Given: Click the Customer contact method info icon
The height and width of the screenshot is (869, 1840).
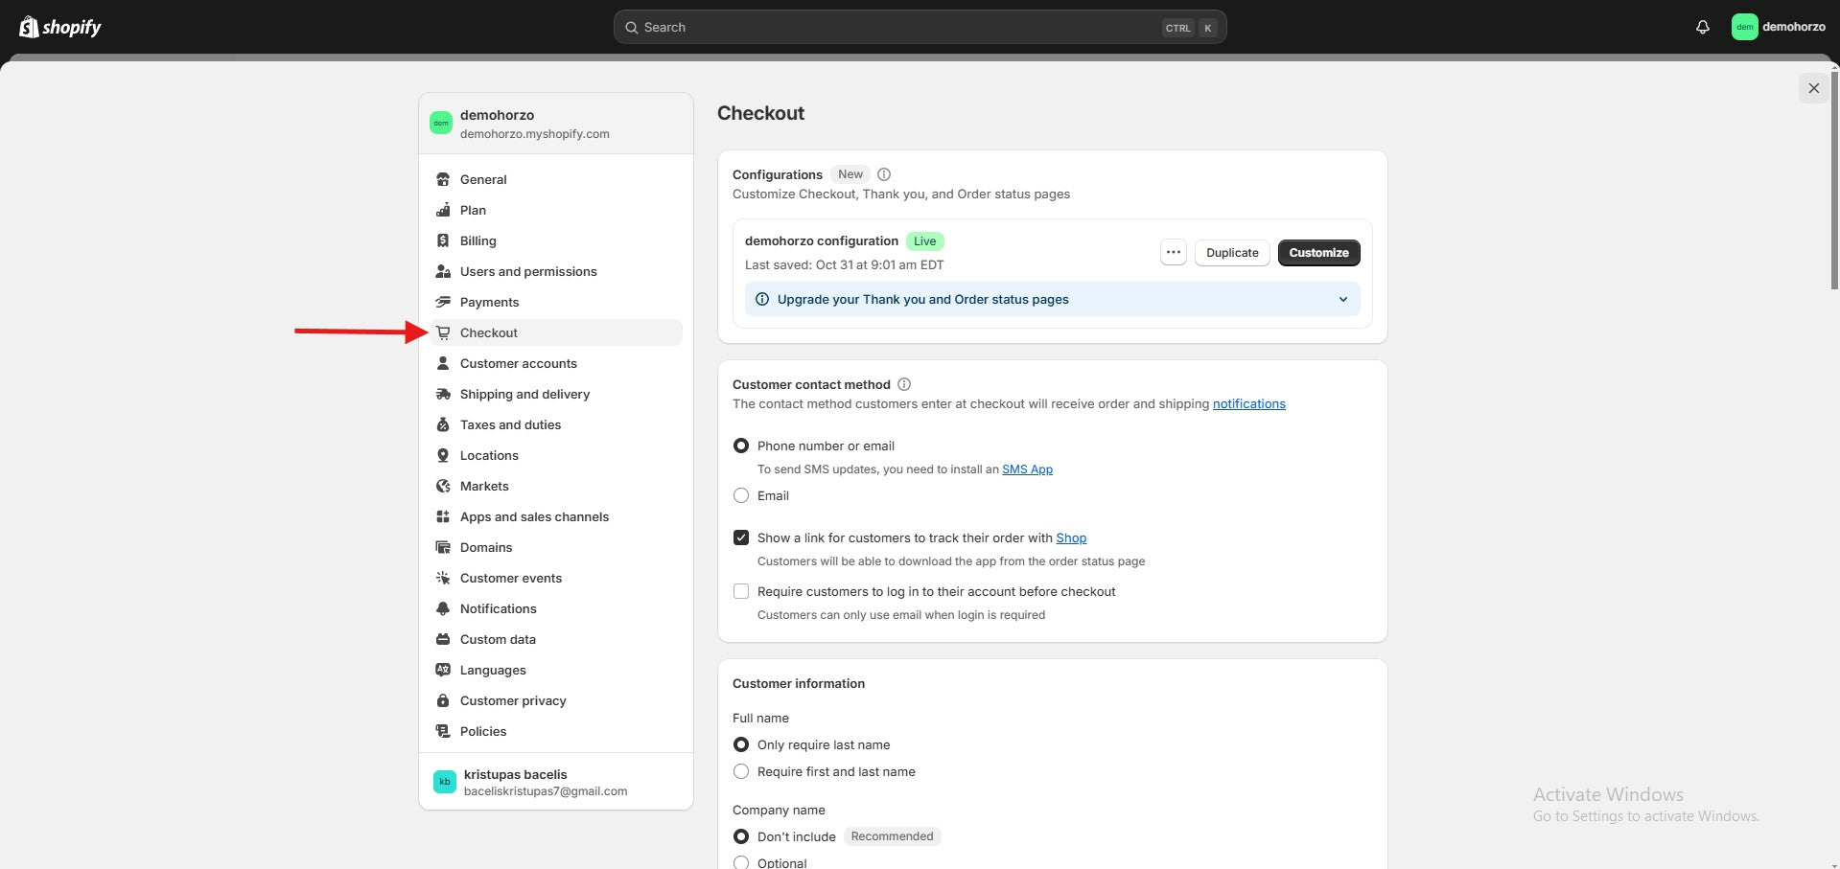Looking at the screenshot, I should [903, 384].
